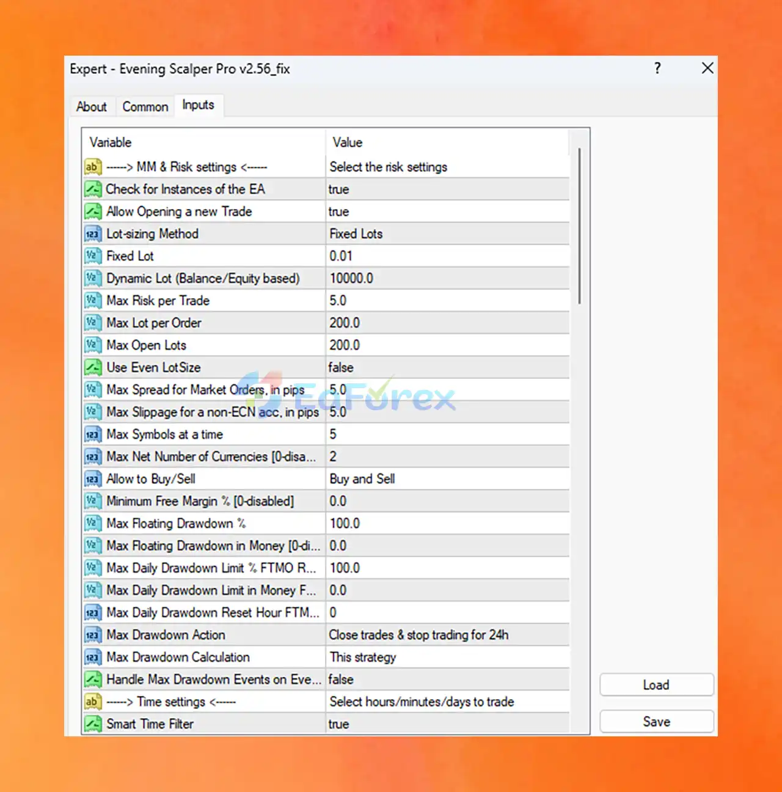Click the icon beside Max Drawdown Calculation

(x=92, y=658)
